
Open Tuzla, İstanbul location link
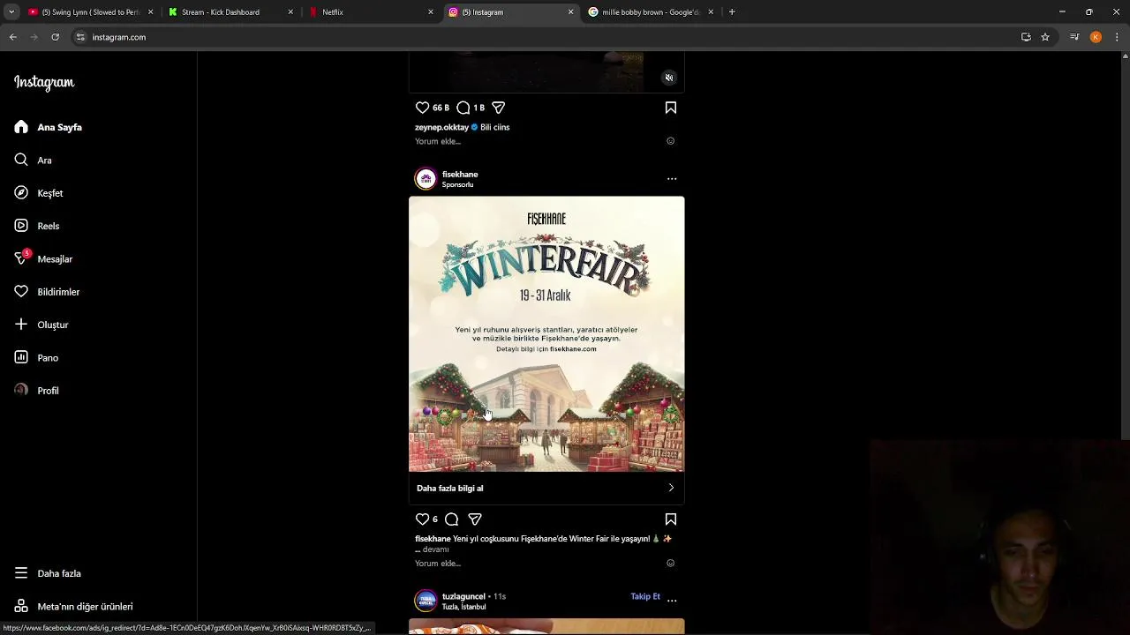tap(463, 607)
